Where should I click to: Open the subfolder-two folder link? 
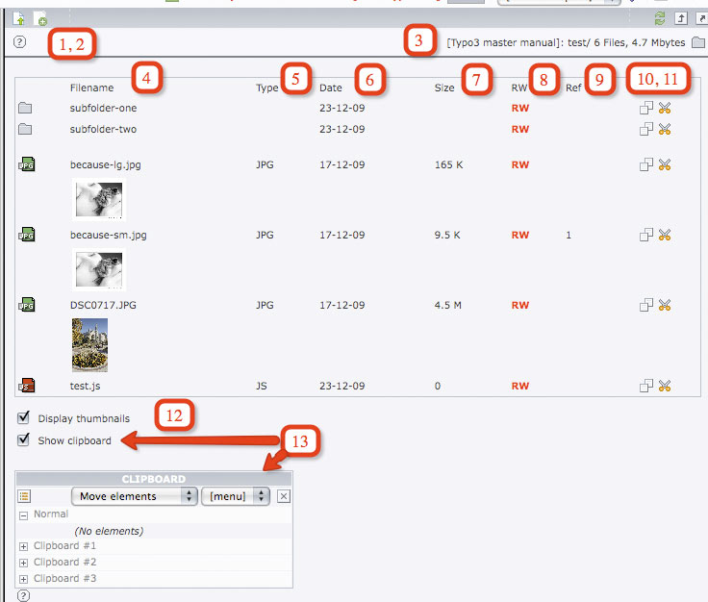click(x=104, y=129)
